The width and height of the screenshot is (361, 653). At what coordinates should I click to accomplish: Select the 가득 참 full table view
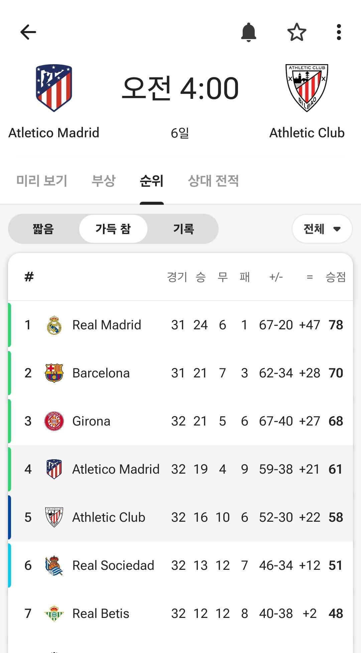pyautogui.click(x=113, y=229)
